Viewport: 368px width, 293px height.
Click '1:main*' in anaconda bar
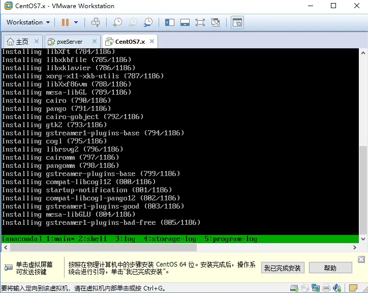click(60, 239)
